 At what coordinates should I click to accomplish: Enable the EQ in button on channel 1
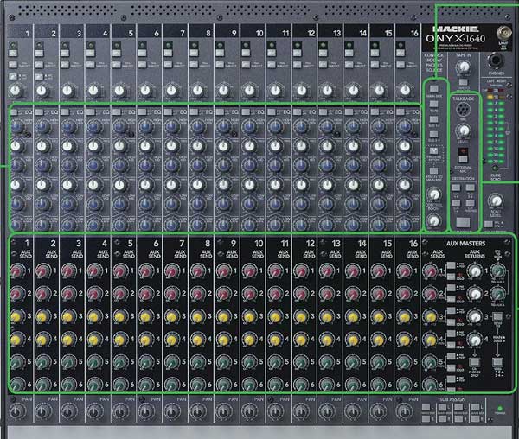coord(14,112)
